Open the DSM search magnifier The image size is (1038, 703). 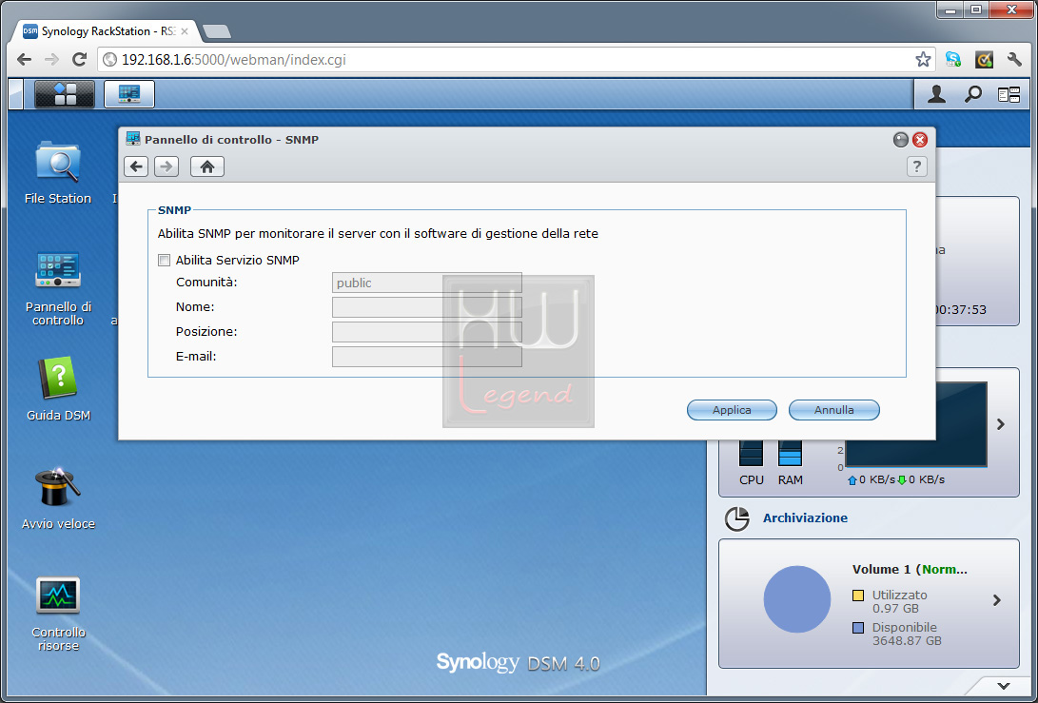(972, 94)
